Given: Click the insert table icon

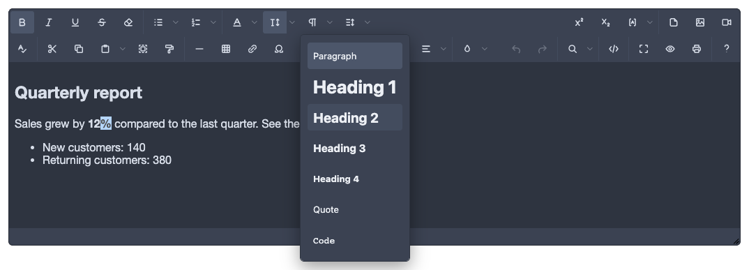Looking at the screenshot, I should pos(226,49).
